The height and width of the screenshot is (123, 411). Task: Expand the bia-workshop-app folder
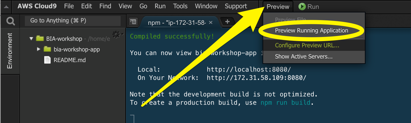(x=39, y=49)
